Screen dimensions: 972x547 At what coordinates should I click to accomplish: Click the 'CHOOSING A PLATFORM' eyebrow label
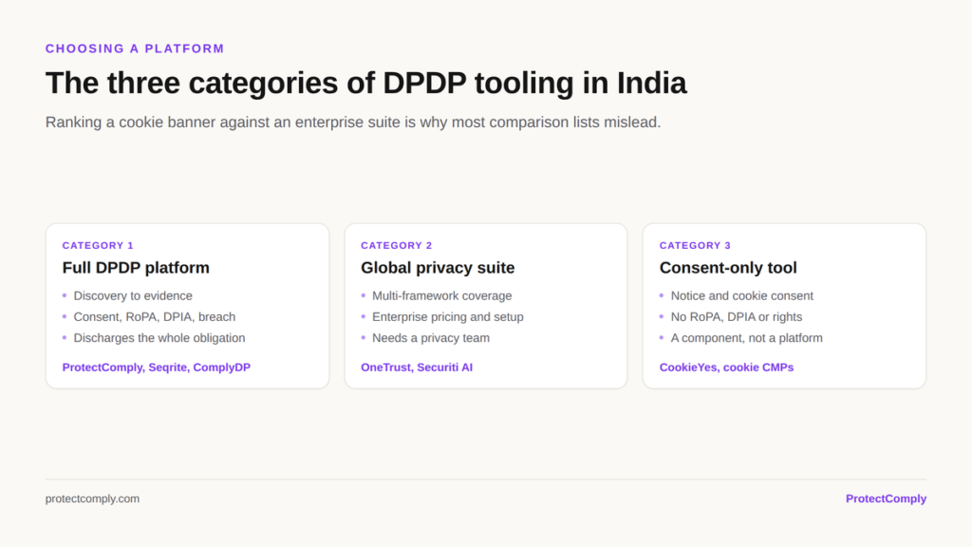[x=135, y=48]
